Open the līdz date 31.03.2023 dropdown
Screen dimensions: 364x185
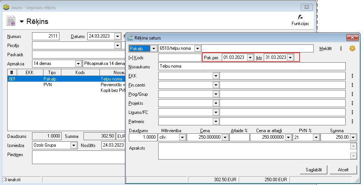[290, 58]
